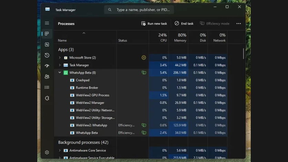Screen dimensions: 288x162
Task: Expand the Task Manager process group
Action: [60, 65]
